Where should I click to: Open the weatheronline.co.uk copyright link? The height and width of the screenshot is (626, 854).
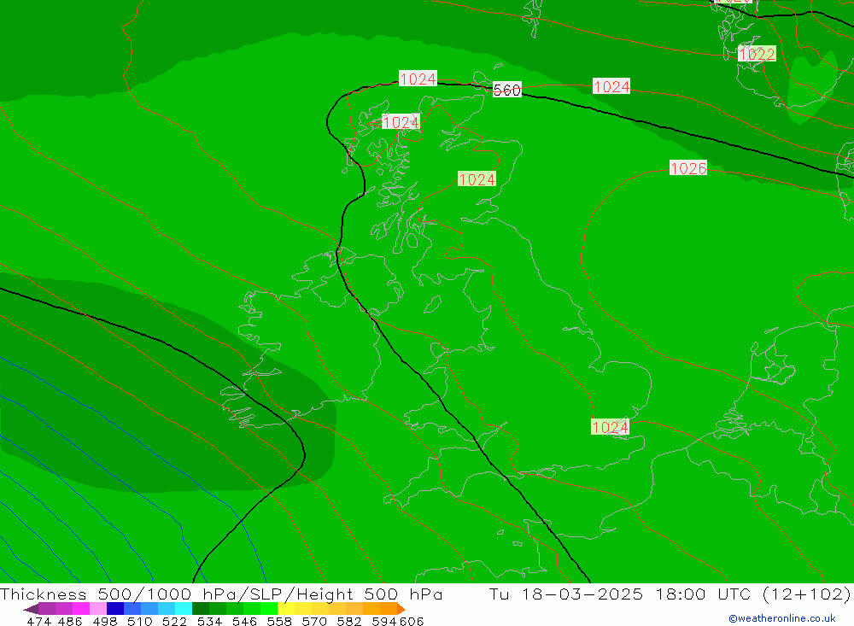pos(782,618)
